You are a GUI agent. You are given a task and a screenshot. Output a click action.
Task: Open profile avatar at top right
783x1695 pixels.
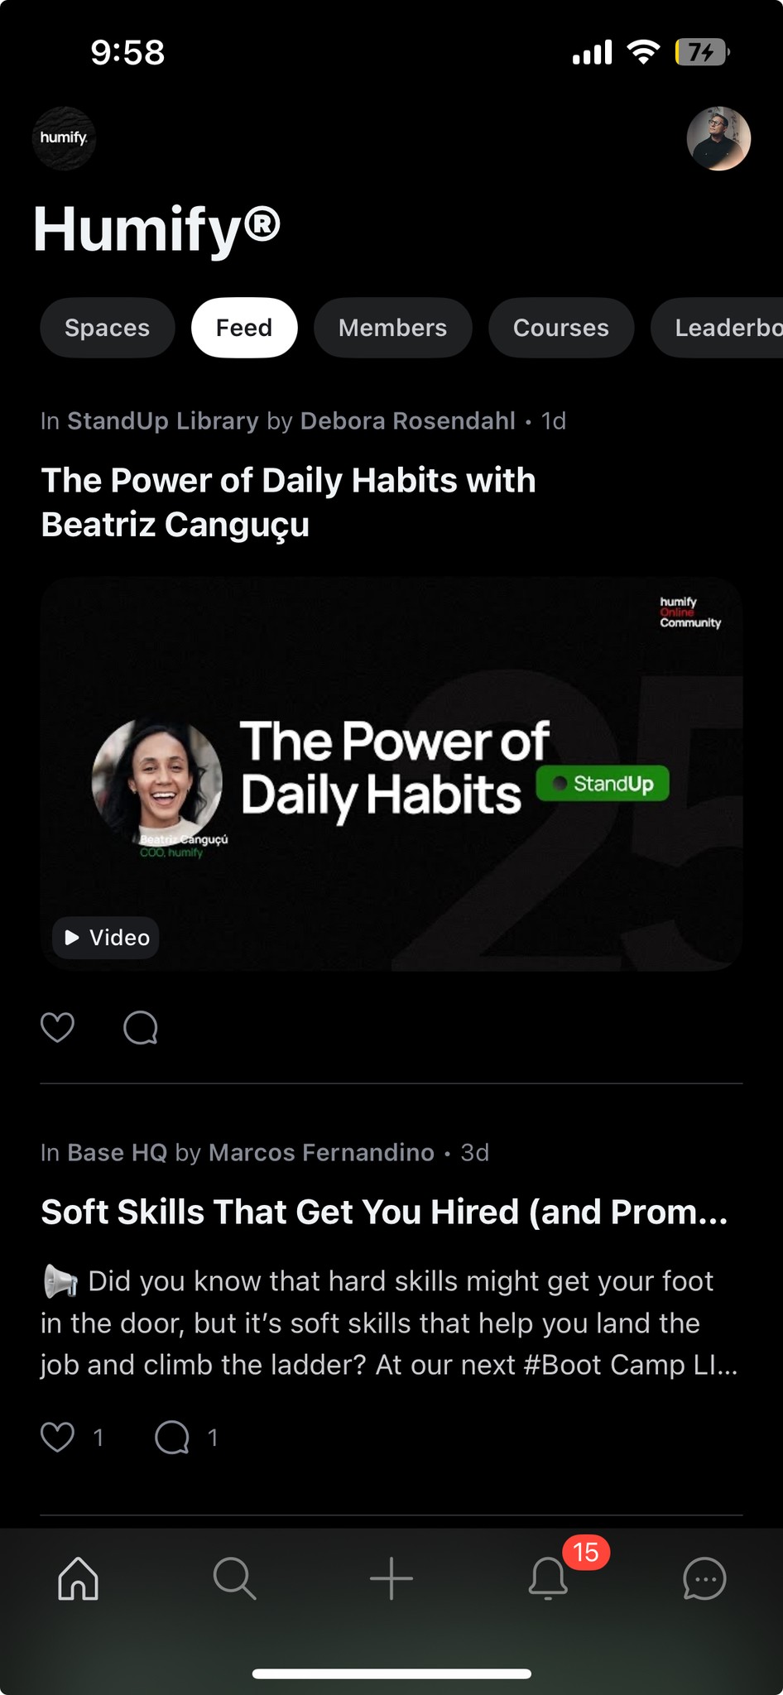(718, 138)
